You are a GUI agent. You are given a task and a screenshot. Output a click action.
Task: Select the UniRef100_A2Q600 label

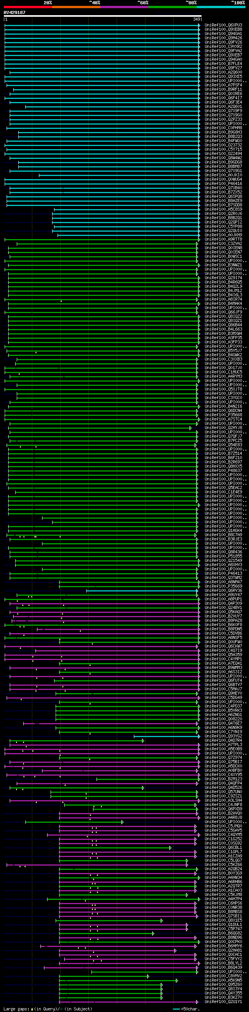[223, 72]
